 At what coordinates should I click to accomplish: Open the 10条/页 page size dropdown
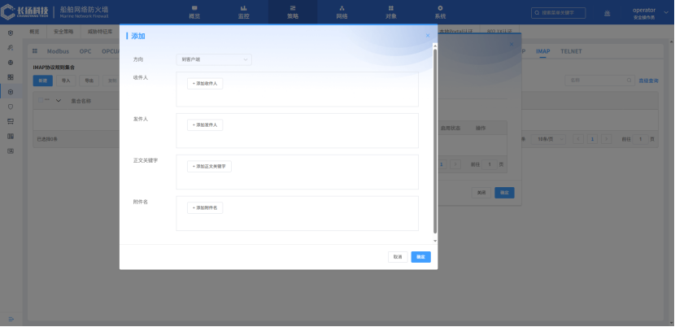550,139
